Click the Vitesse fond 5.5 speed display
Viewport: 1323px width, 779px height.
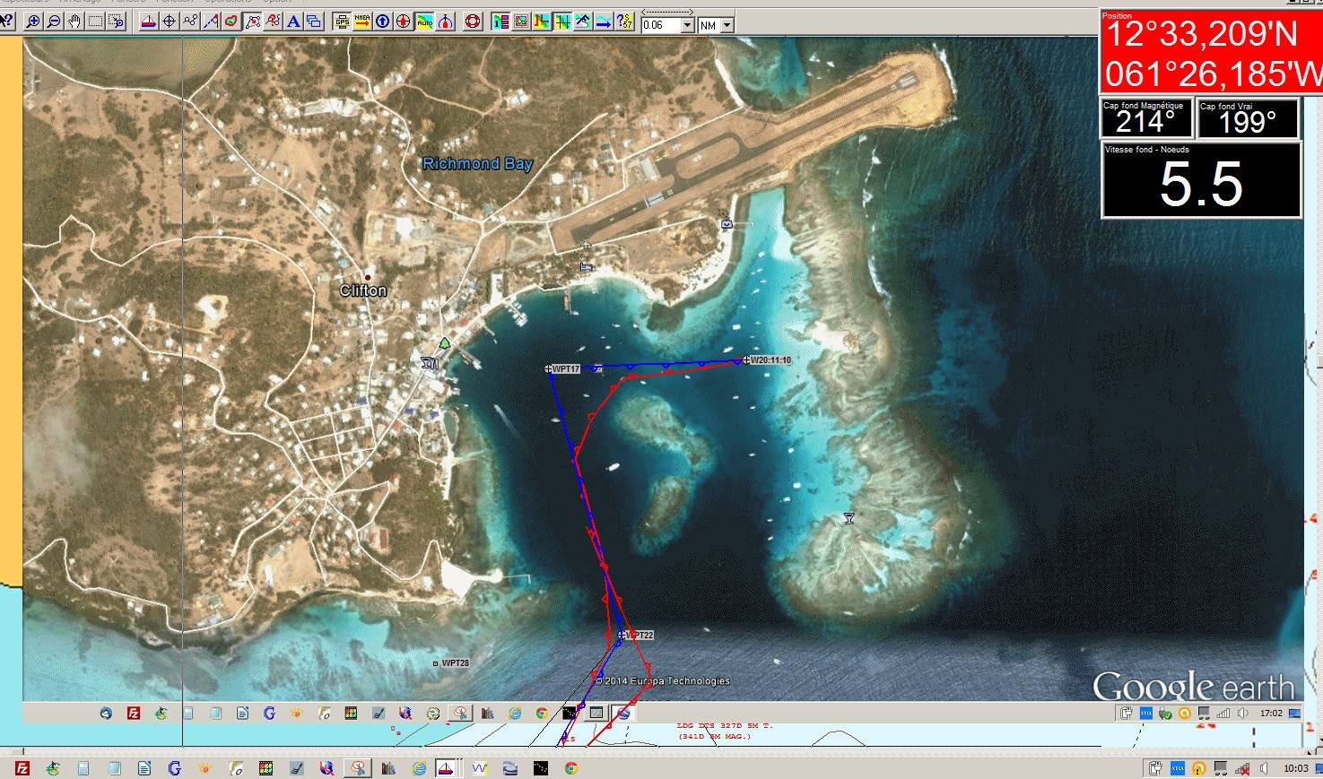point(1201,179)
